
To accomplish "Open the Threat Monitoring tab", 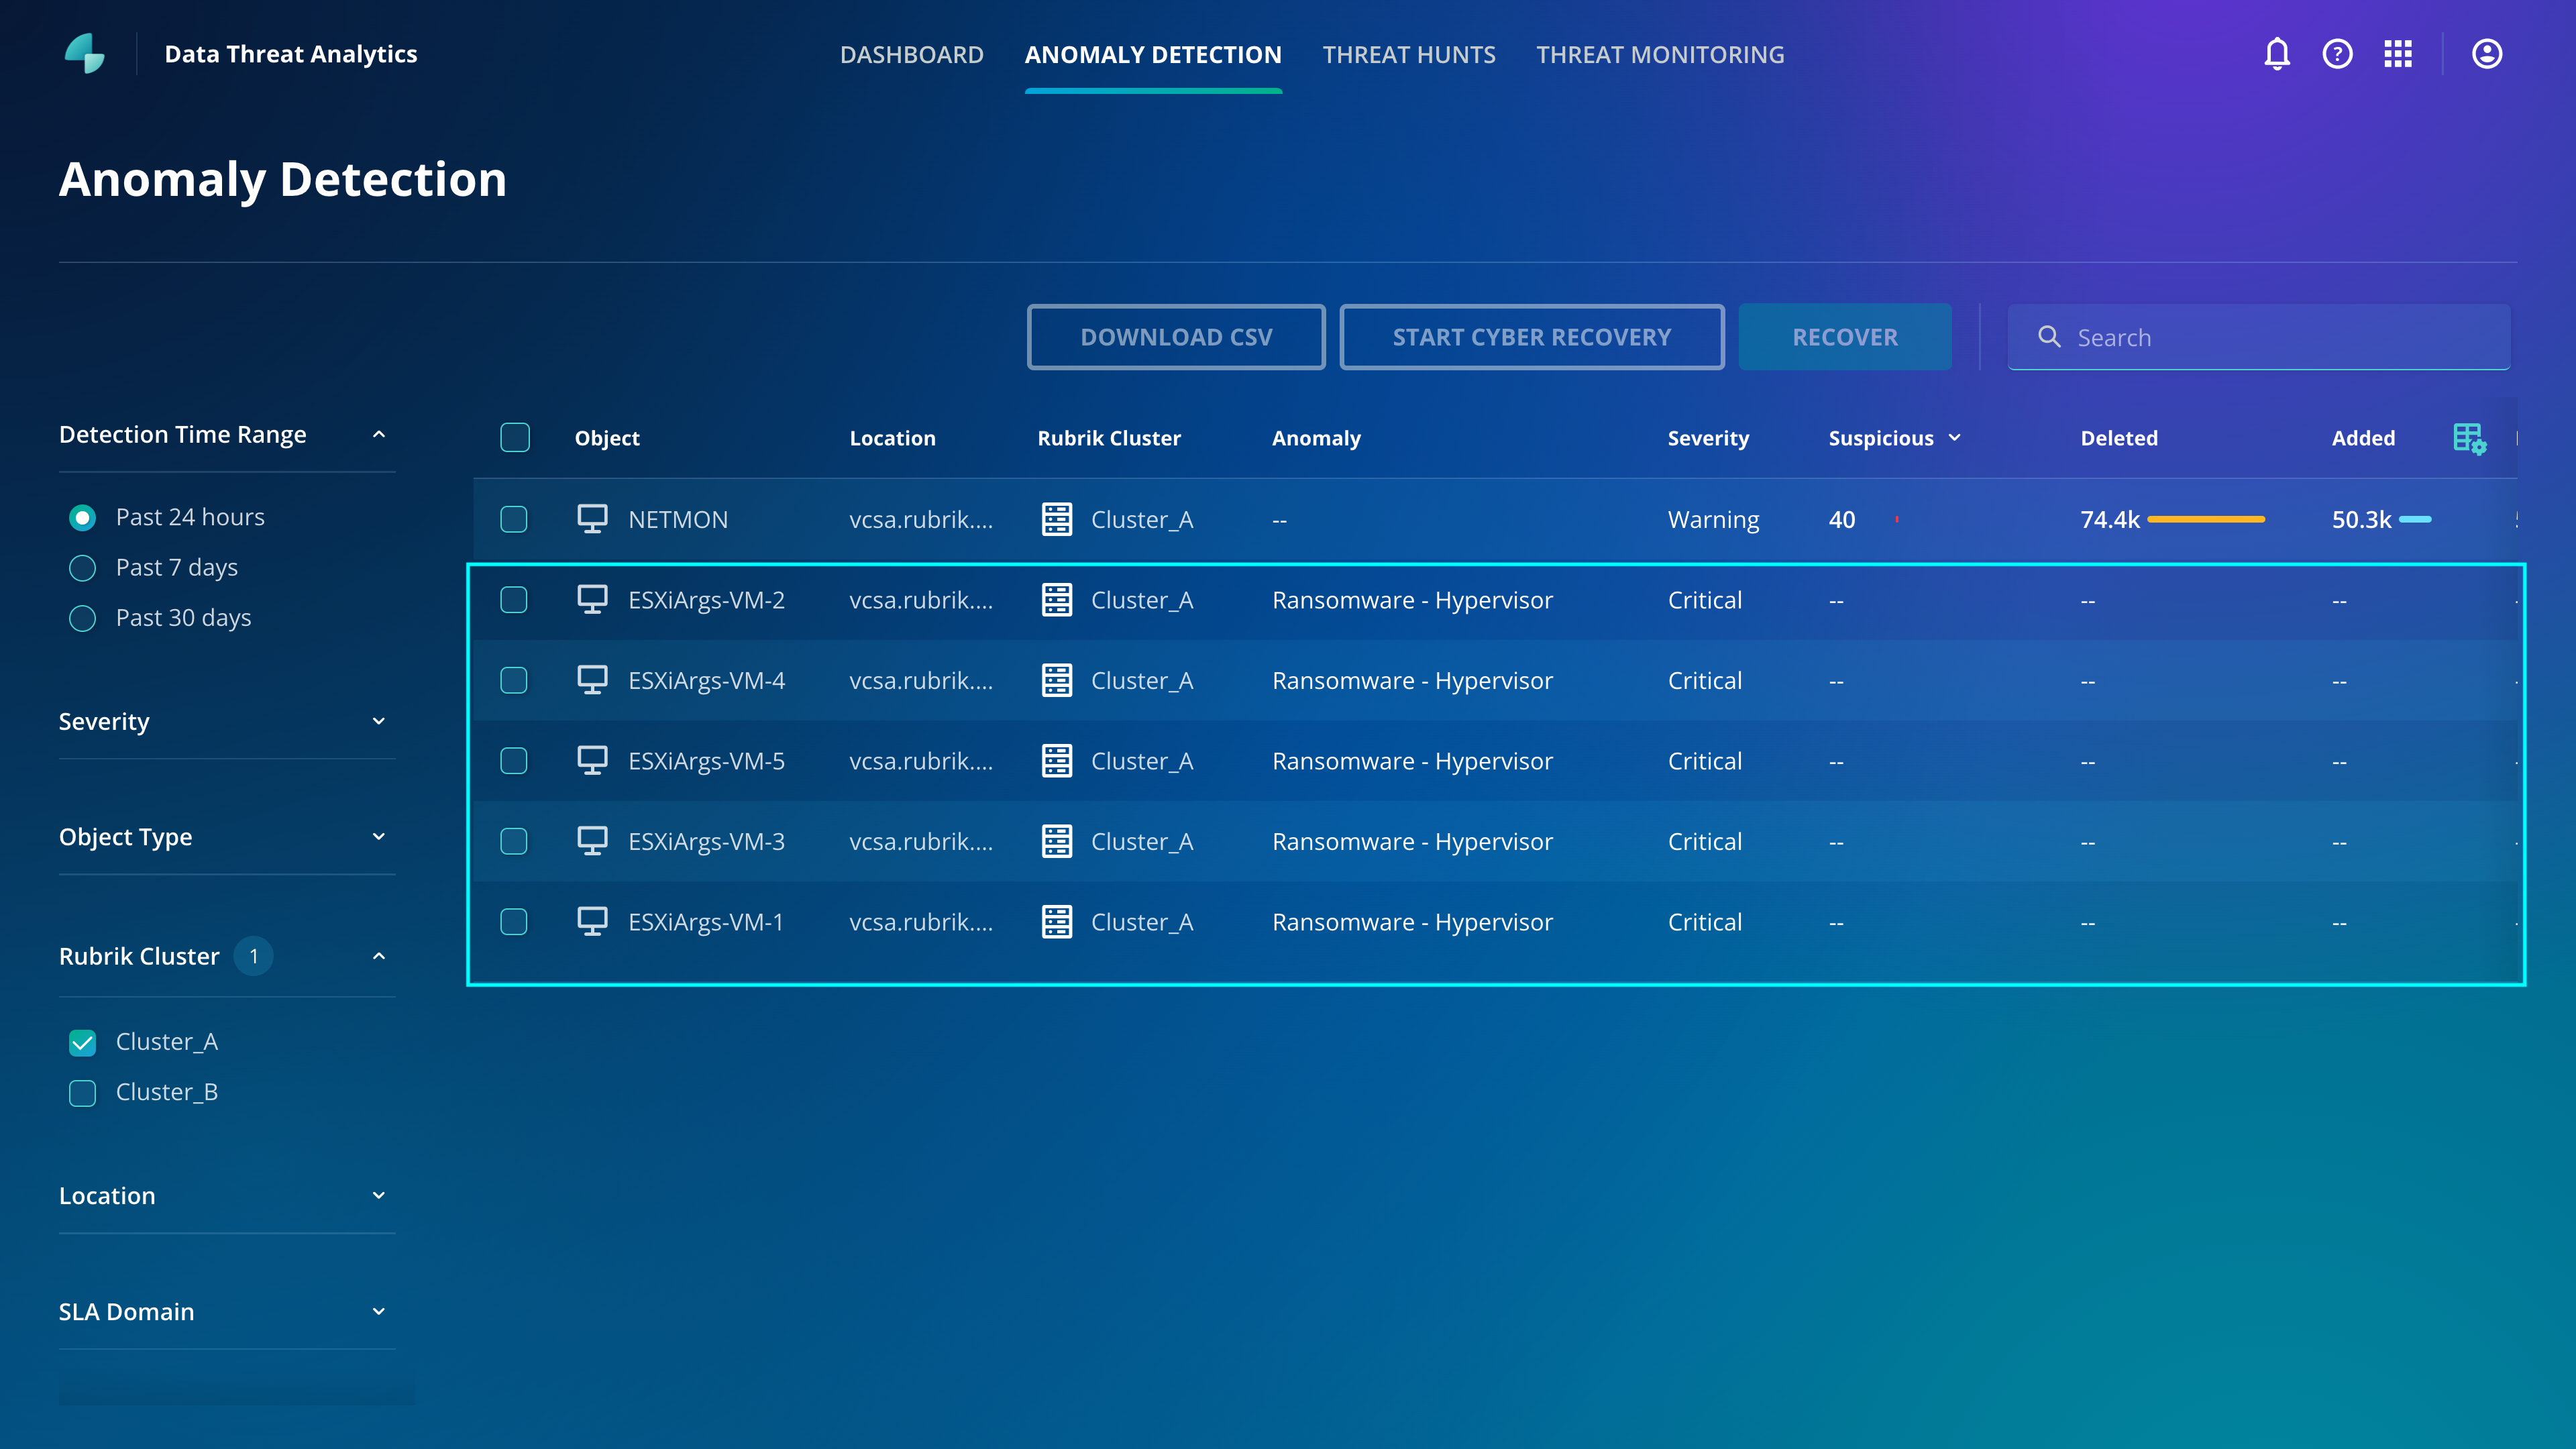I will tap(1660, 55).
